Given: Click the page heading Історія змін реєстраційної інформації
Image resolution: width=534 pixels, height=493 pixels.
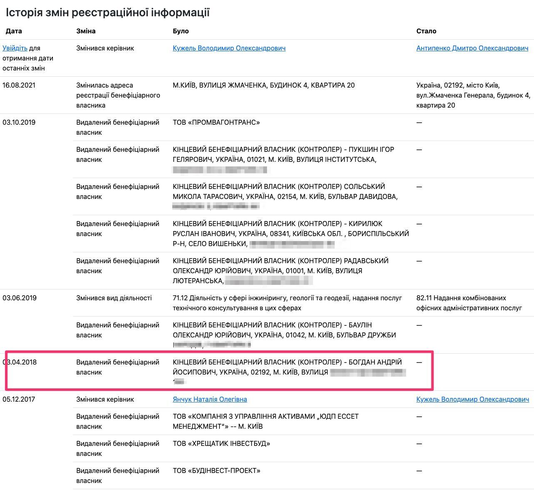Looking at the screenshot, I should (107, 13).
